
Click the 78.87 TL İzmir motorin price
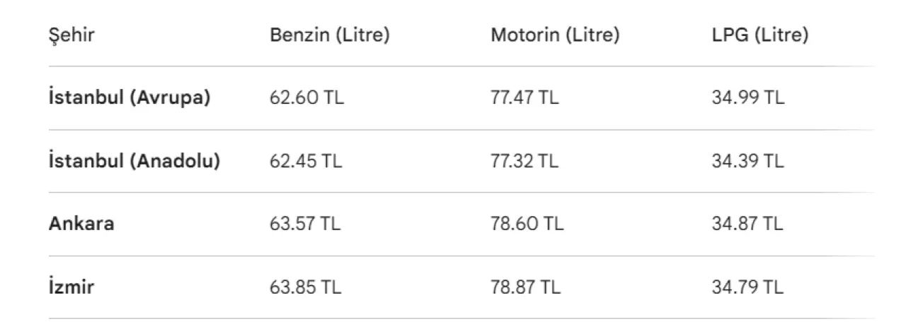526,287
